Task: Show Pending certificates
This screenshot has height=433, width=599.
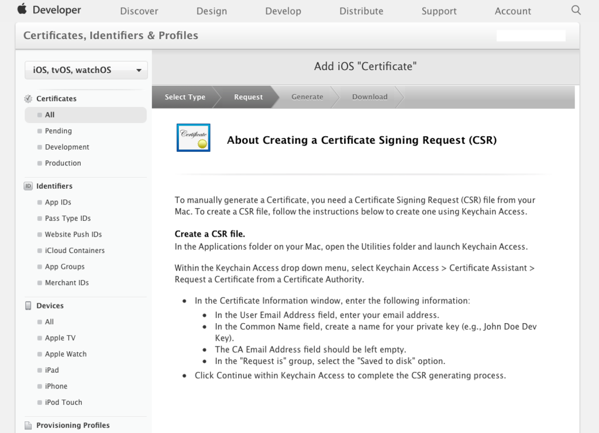Action: [58, 131]
